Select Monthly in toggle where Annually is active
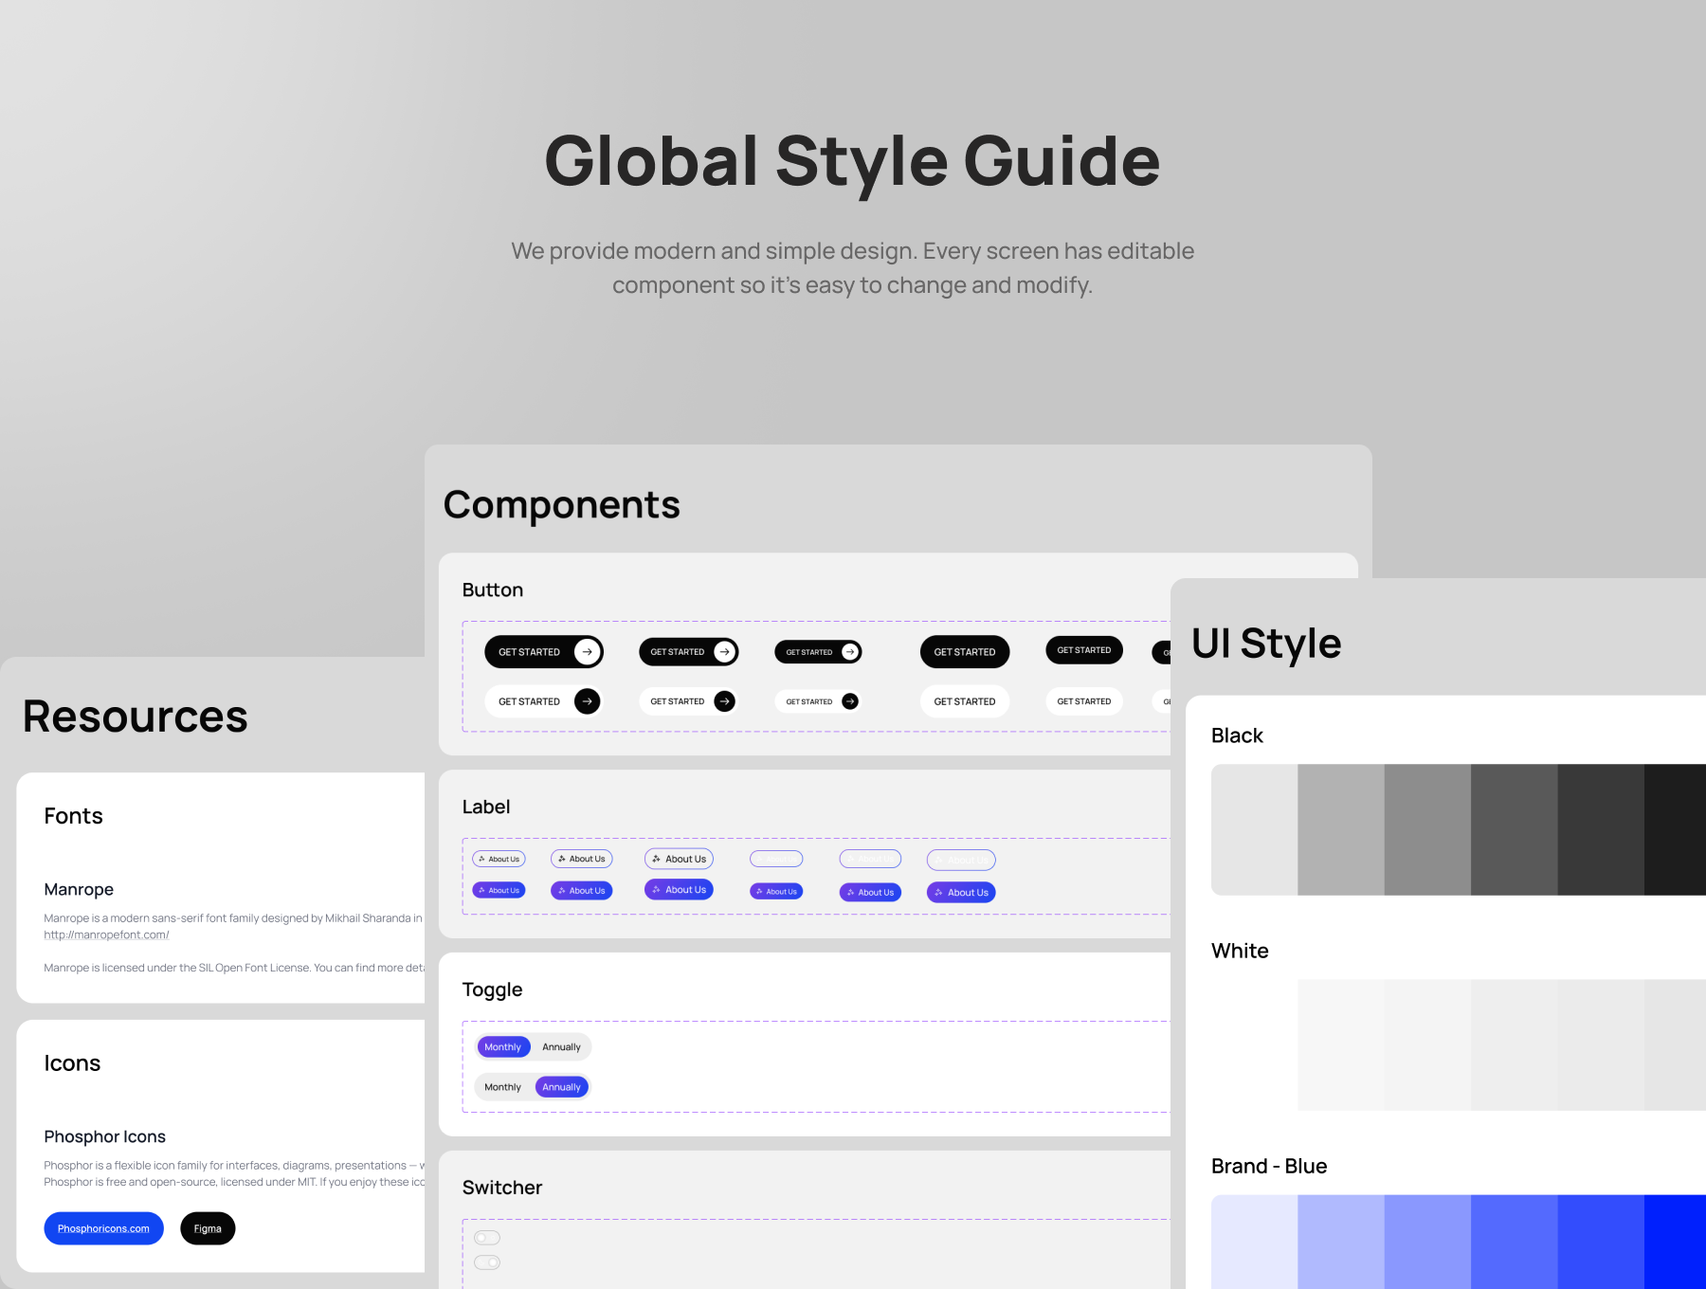The image size is (1706, 1289). coord(502,1087)
